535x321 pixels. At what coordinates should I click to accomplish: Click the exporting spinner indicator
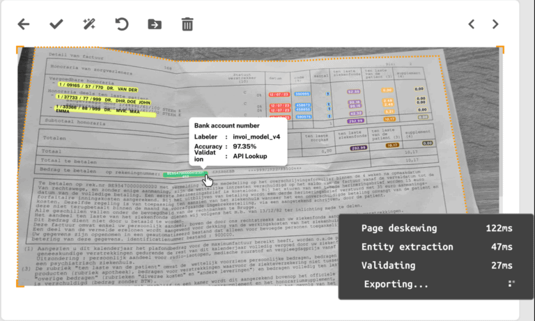click(511, 283)
